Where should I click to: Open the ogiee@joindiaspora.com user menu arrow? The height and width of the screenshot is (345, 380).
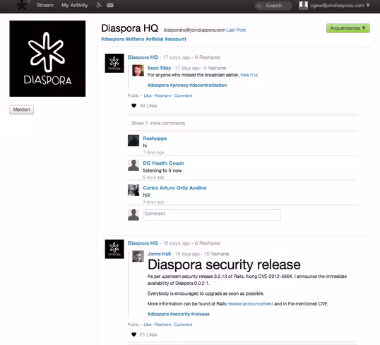tap(368, 6)
